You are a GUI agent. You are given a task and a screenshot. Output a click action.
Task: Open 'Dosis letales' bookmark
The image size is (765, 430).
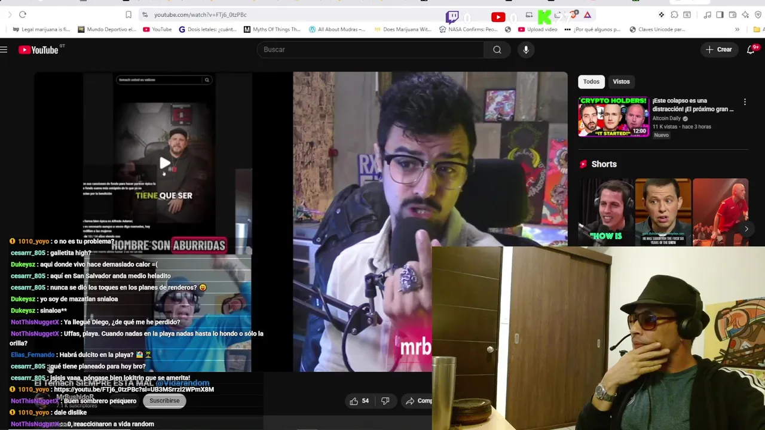coord(208,29)
